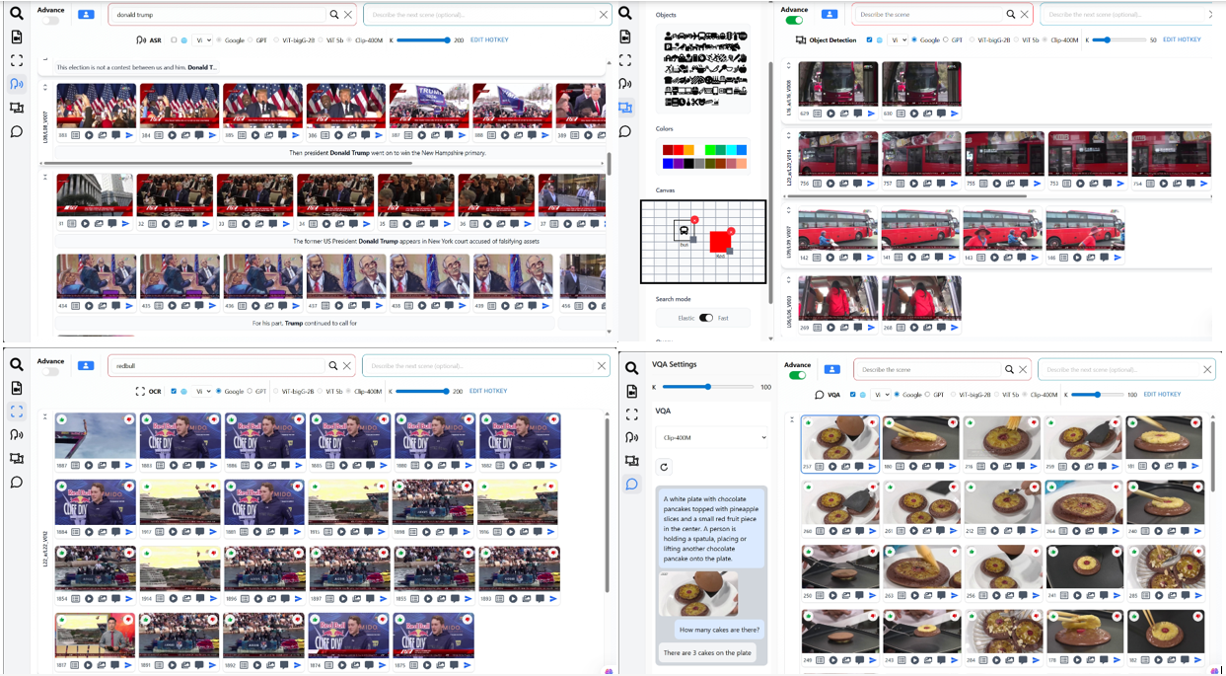This screenshot has width=1226, height=676.
Task: Pick the orange swatch in Colors
Action: click(689, 150)
